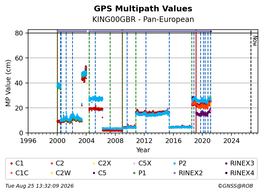The height and width of the screenshot is (194, 263).
Task: Select the C5X legend label
Action: 145,163
